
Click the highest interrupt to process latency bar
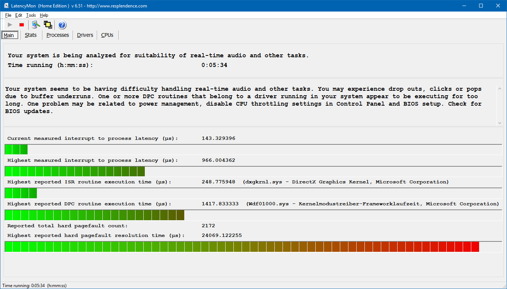pos(253,171)
